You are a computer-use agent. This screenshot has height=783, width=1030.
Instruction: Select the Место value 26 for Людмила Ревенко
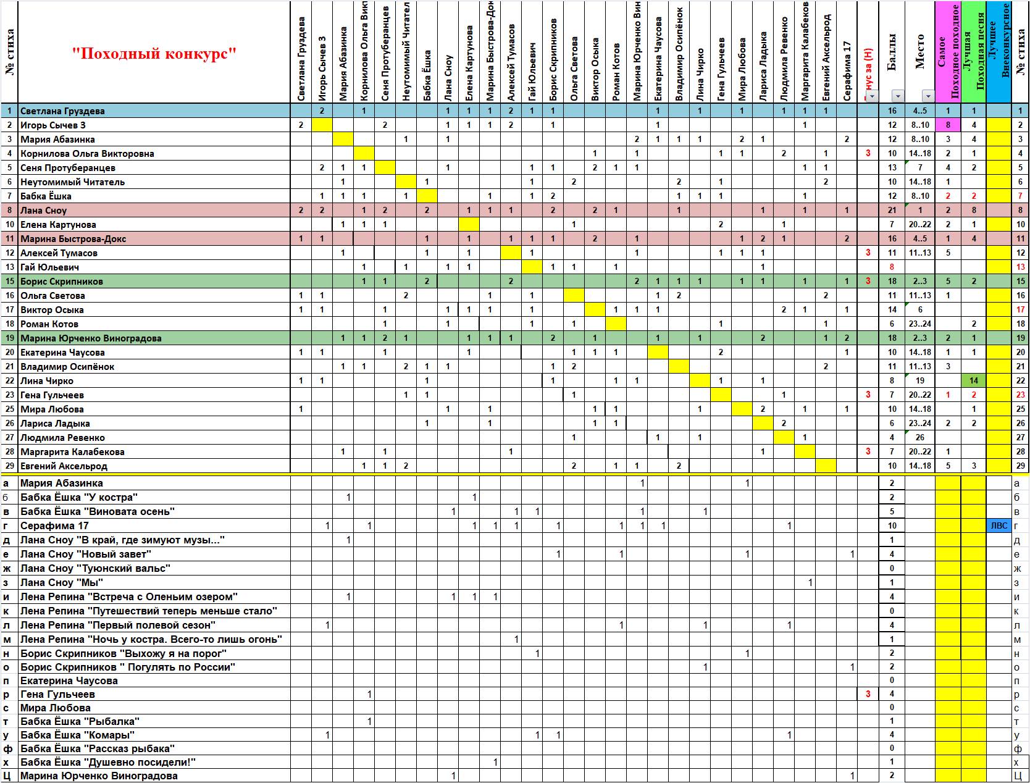click(920, 438)
